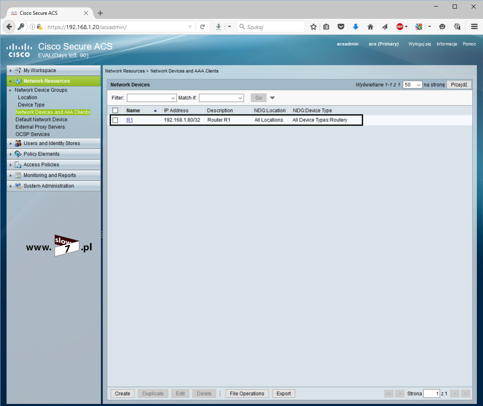Open the Firefox hamburger menu
483x406 pixels.
[x=474, y=27]
